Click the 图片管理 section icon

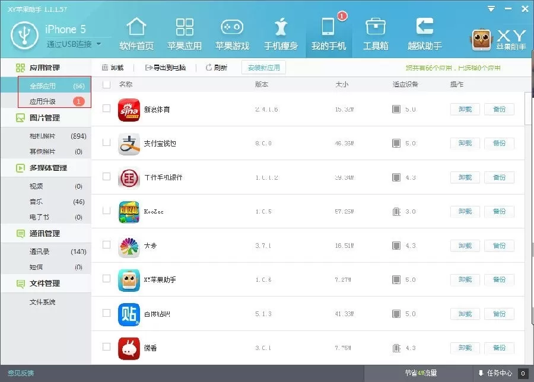pyautogui.click(x=20, y=118)
